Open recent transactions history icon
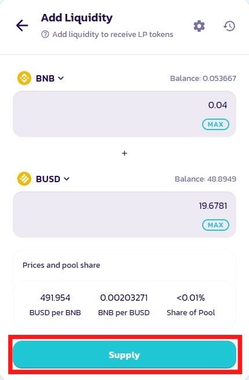The width and height of the screenshot is (249, 380). pyautogui.click(x=229, y=26)
